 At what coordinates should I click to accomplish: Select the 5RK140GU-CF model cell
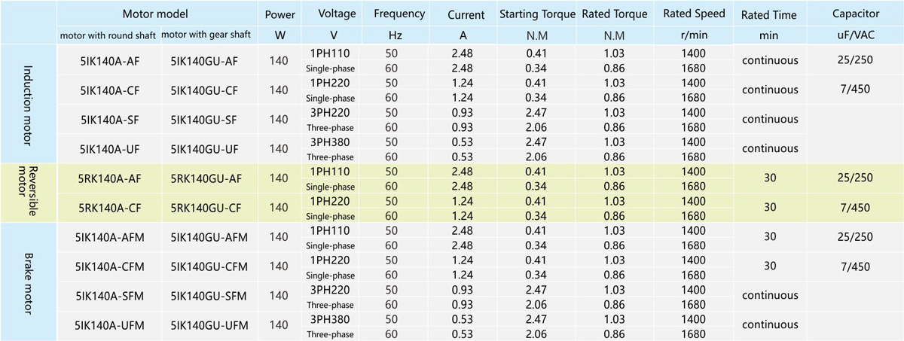click(x=205, y=207)
